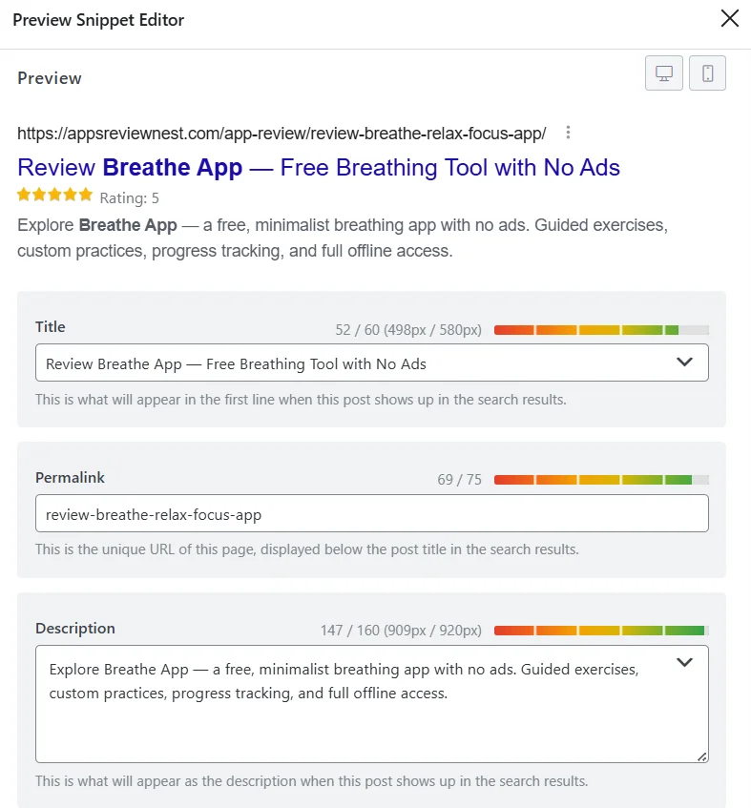Click into the Description text area
The height and width of the screenshot is (808, 751).
point(372,704)
